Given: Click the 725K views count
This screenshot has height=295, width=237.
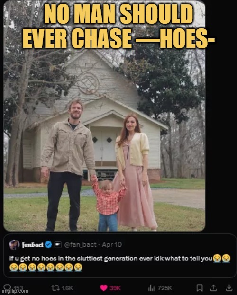Looking at the screenshot, I should coord(165,288).
